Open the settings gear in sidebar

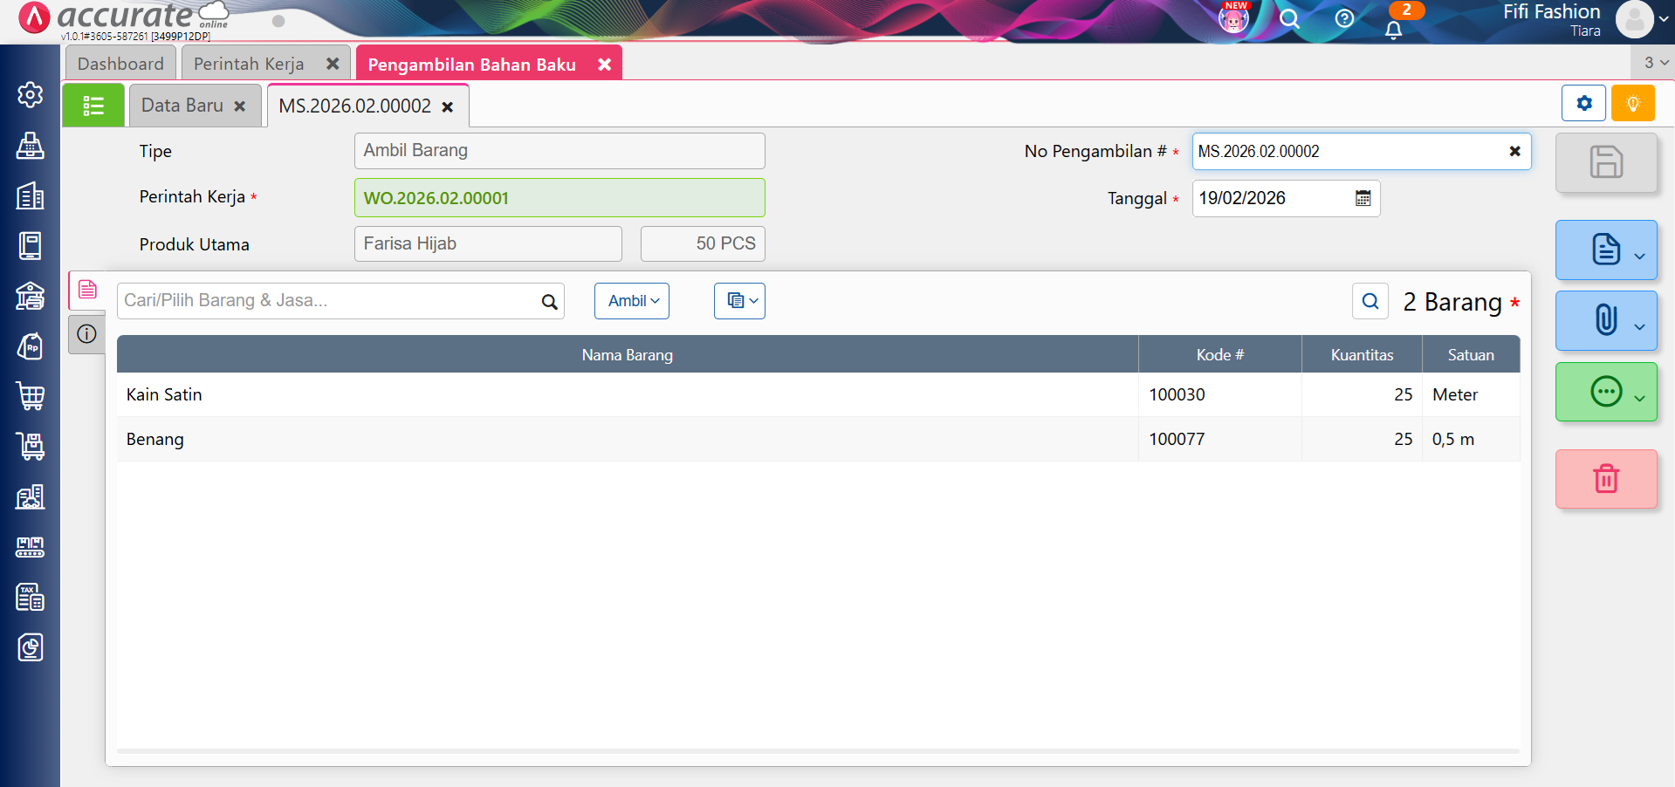click(31, 94)
